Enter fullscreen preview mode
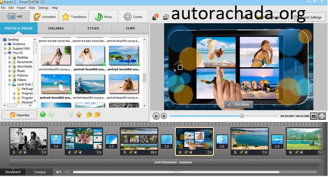This screenshot has width=328, height=177. coord(322,116)
